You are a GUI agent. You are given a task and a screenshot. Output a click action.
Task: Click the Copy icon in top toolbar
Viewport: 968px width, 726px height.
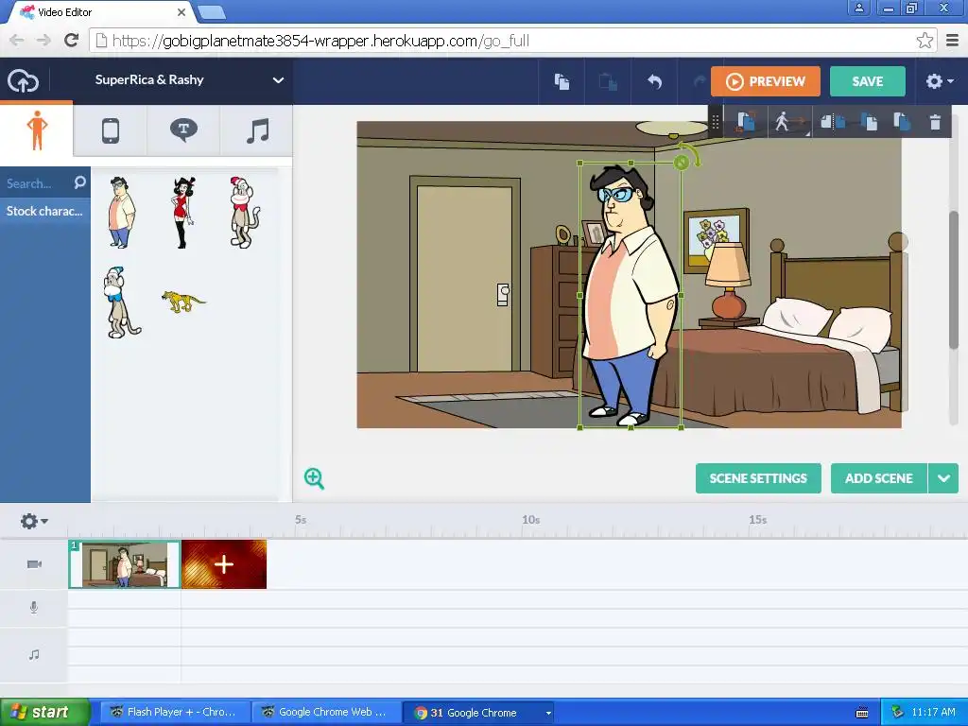(562, 81)
